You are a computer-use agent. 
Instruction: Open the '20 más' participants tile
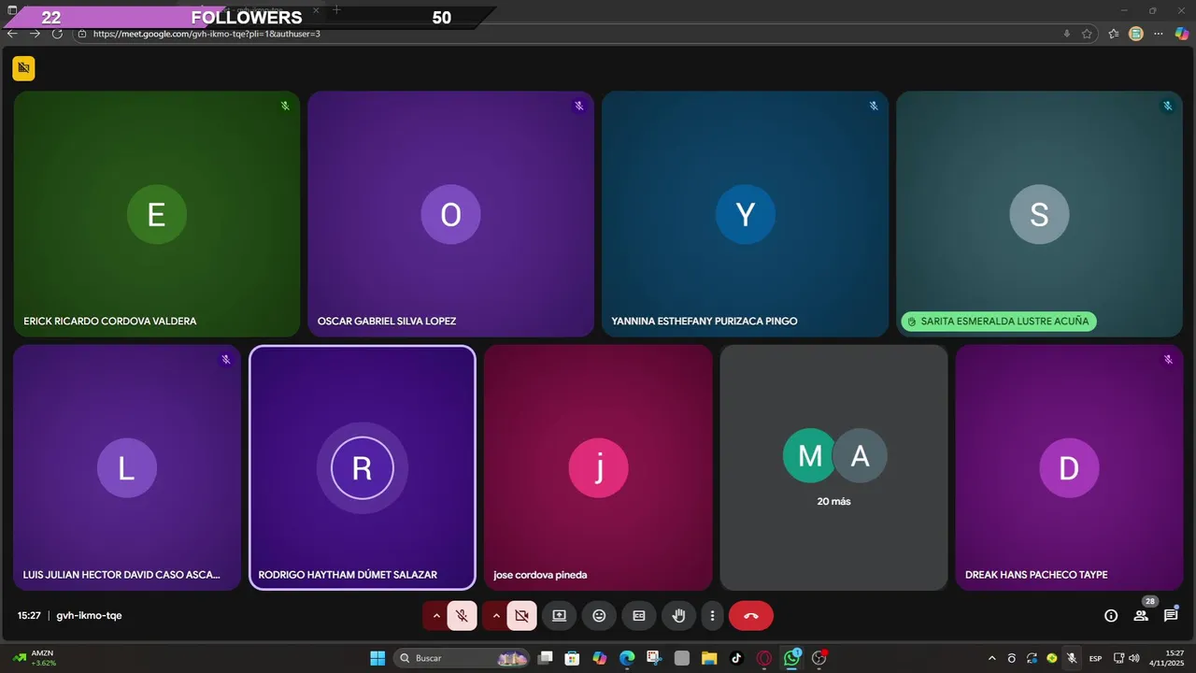click(x=833, y=467)
